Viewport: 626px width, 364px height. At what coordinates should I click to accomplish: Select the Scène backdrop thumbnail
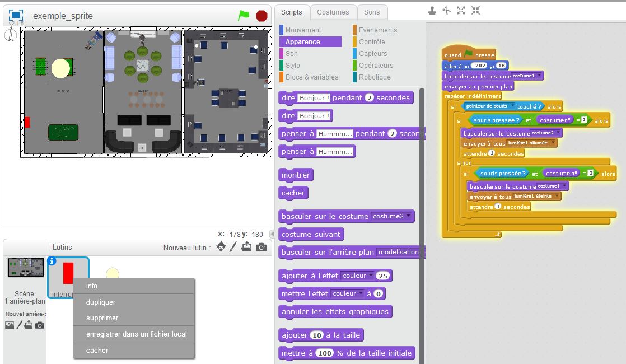pos(25,268)
